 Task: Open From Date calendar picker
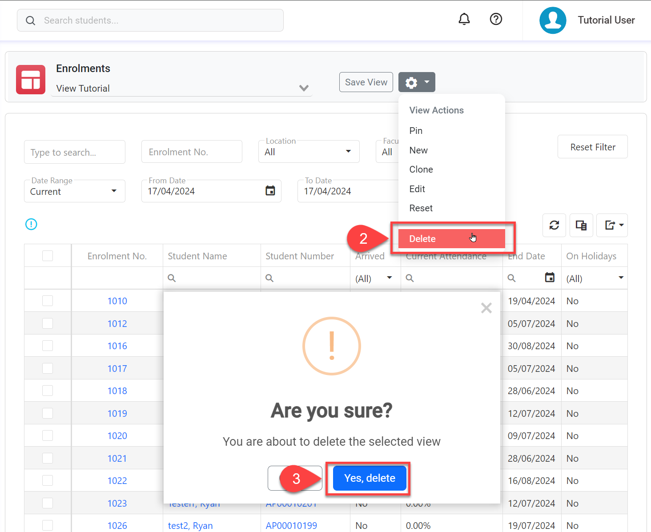pos(270,191)
